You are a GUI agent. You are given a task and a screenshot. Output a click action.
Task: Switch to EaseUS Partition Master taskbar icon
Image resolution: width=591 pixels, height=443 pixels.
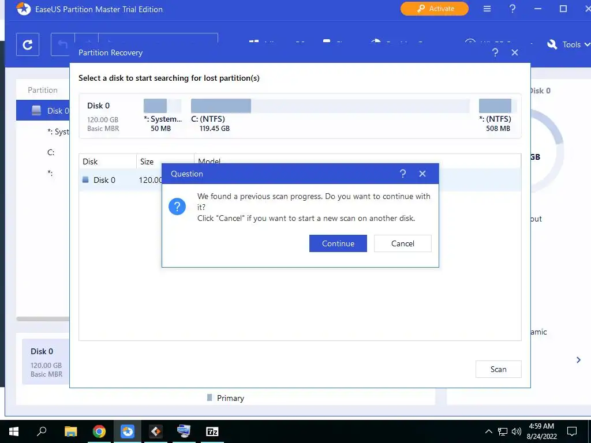(128, 431)
